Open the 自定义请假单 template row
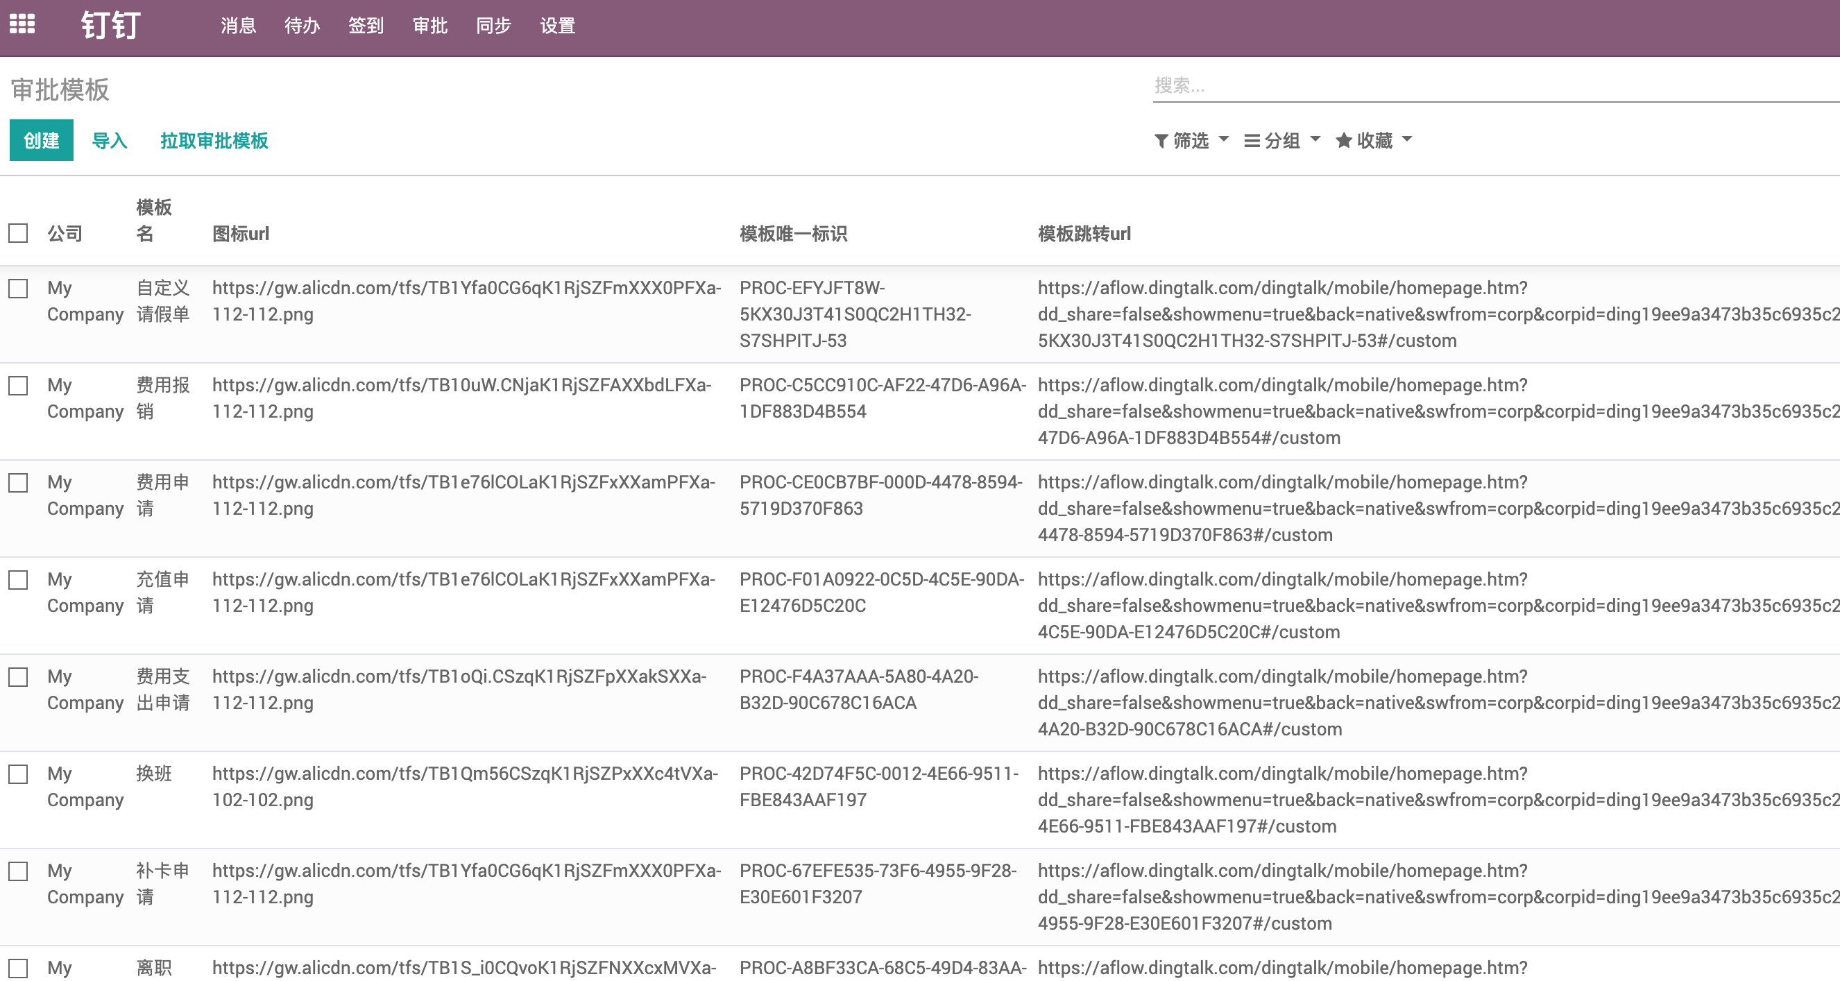Screen dimensions: 1840x981 pyautogui.click(x=920, y=314)
